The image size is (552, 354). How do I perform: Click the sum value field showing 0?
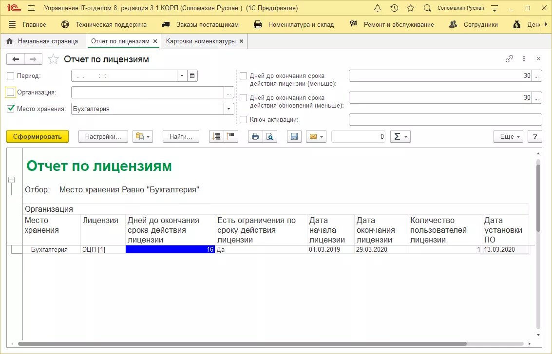[x=359, y=136]
